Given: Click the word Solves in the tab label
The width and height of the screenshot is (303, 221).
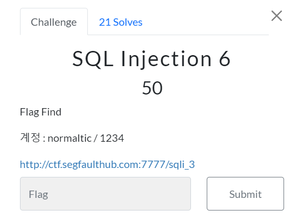Looking at the screenshot, I should click(x=128, y=22).
